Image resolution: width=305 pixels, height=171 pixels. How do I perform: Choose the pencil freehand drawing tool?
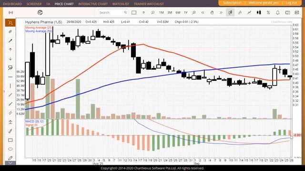[10, 158]
